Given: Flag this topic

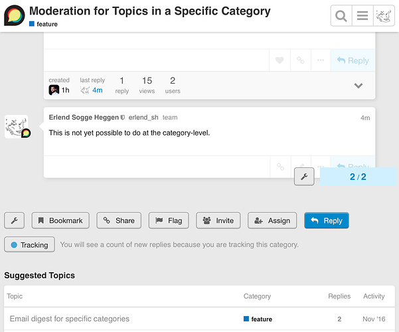Looking at the screenshot, I should pos(169,220).
